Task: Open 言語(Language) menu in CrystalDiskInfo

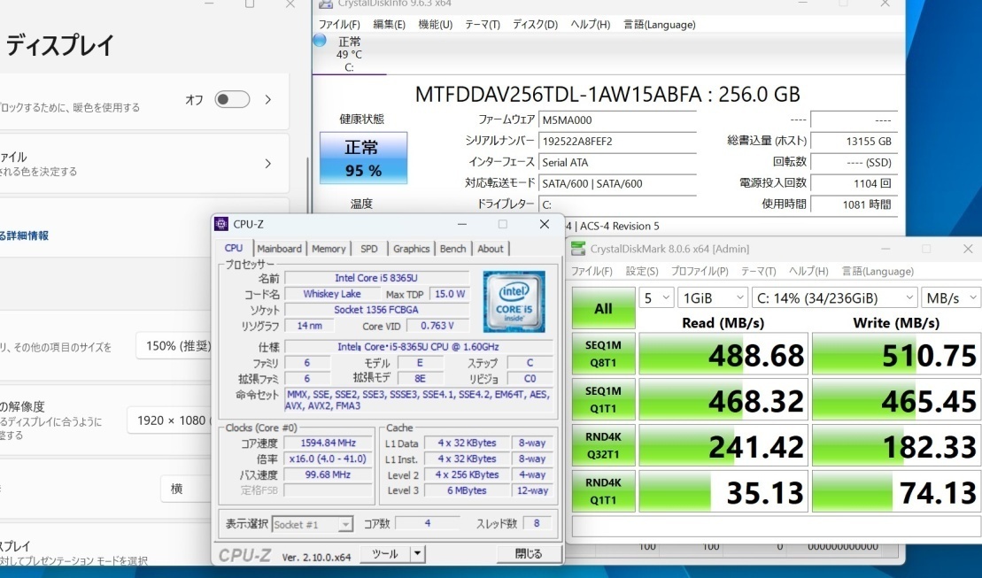Action: (x=660, y=25)
